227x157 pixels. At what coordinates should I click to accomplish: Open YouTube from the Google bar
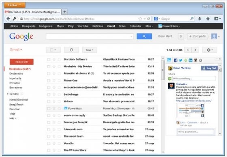(x=83, y=26)
